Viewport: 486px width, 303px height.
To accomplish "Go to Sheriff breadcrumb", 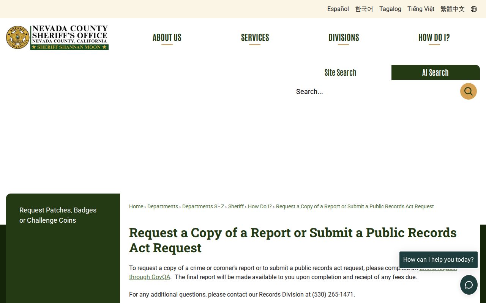I will (236, 206).
